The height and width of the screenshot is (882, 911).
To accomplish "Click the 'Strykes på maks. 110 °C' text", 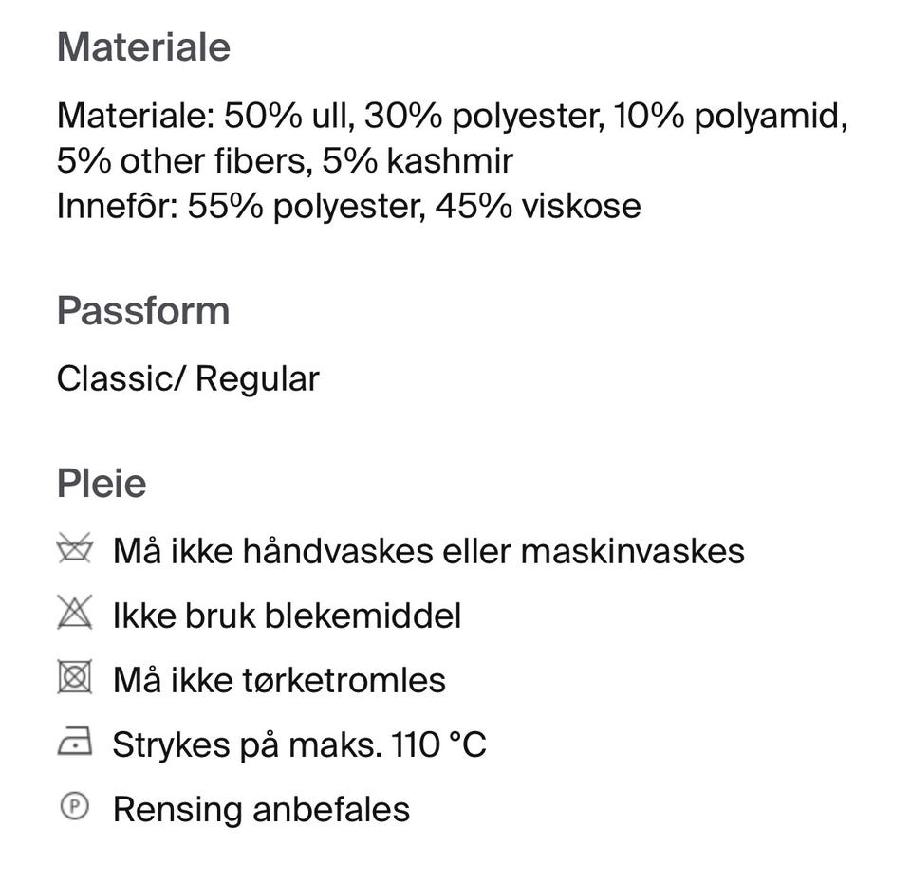I will click(x=299, y=744).
